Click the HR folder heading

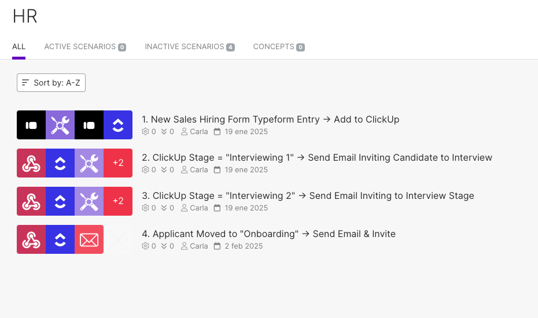25,16
